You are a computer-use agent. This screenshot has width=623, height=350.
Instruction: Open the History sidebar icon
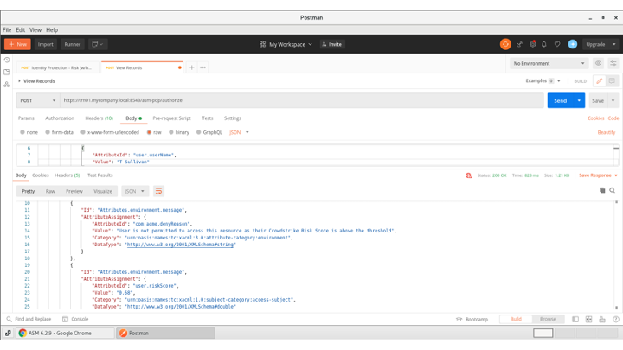coord(7,60)
